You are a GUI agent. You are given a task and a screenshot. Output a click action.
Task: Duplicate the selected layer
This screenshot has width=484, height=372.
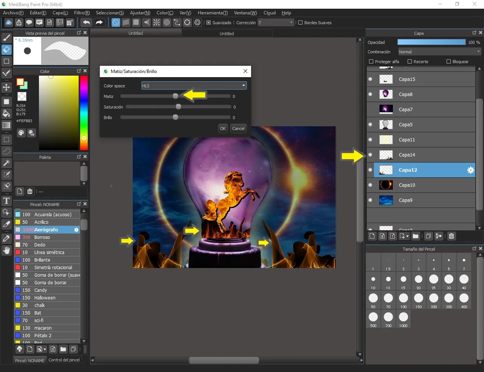428,236
